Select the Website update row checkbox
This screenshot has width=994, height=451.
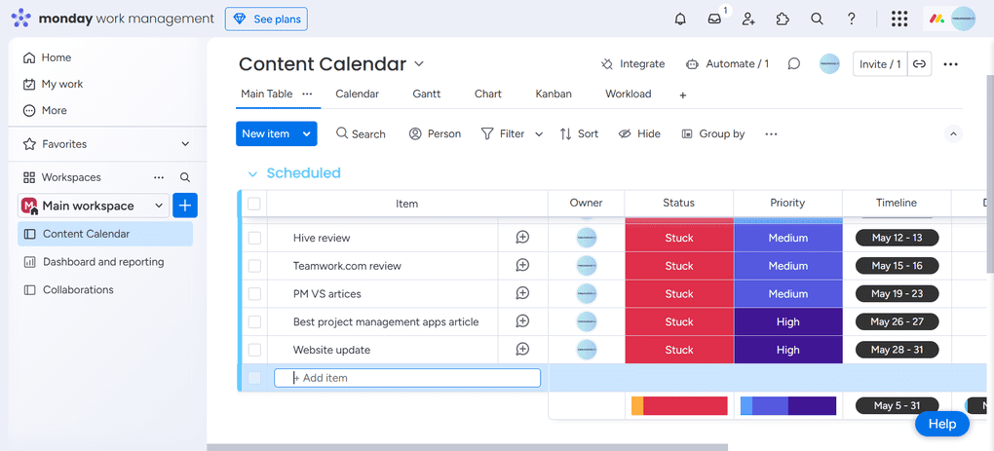[x=254, y=350]
